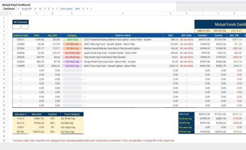Click the Catagory column heading
The width and height of the screenshot is (246, 150).
click(72, 35)
